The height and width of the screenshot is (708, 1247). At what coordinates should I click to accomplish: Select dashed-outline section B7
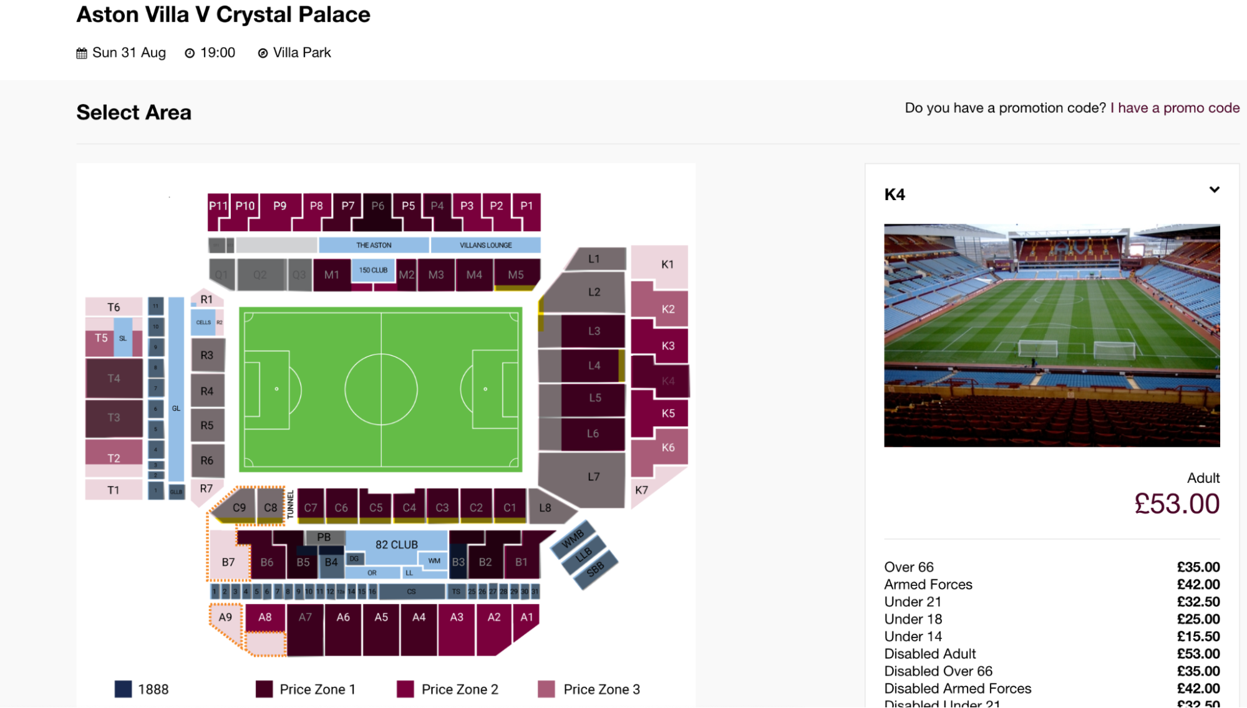[x=228, y=562]
